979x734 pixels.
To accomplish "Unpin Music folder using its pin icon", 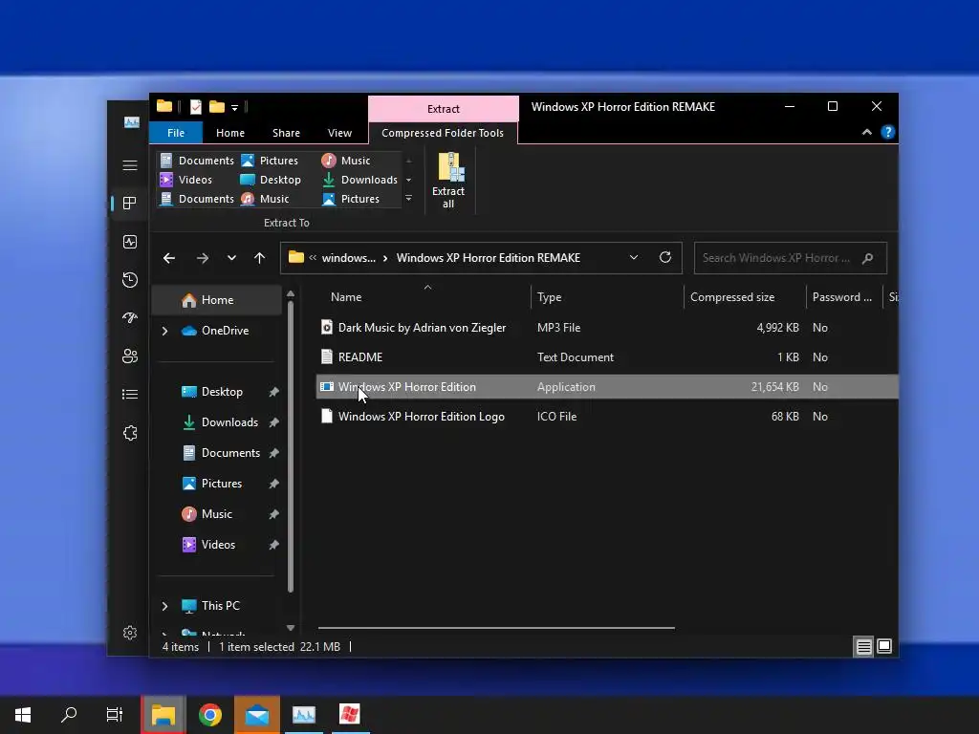I will point(273,514).
